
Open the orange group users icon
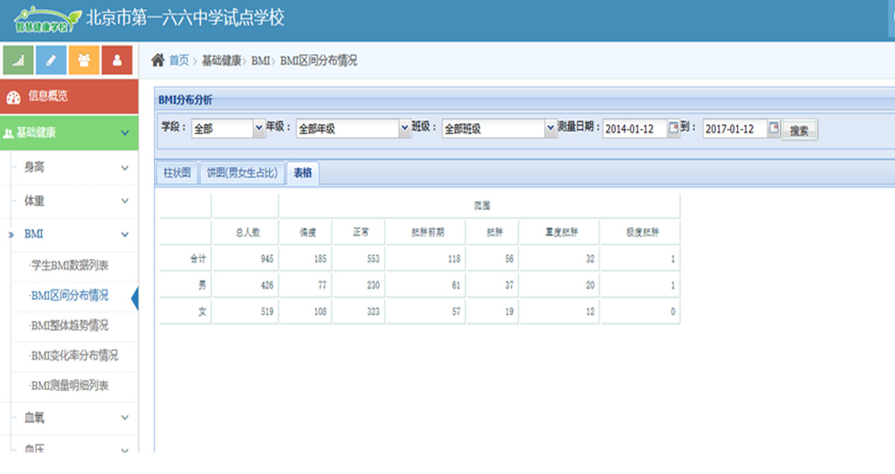(x=84, y=60)
